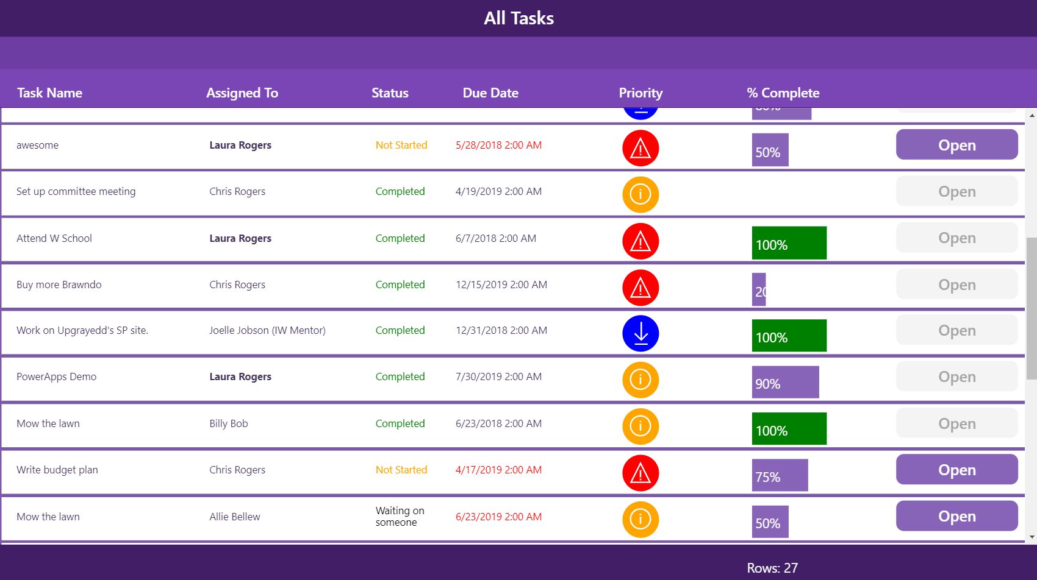
Task: Click the Status column header
Action: point(390,93)
